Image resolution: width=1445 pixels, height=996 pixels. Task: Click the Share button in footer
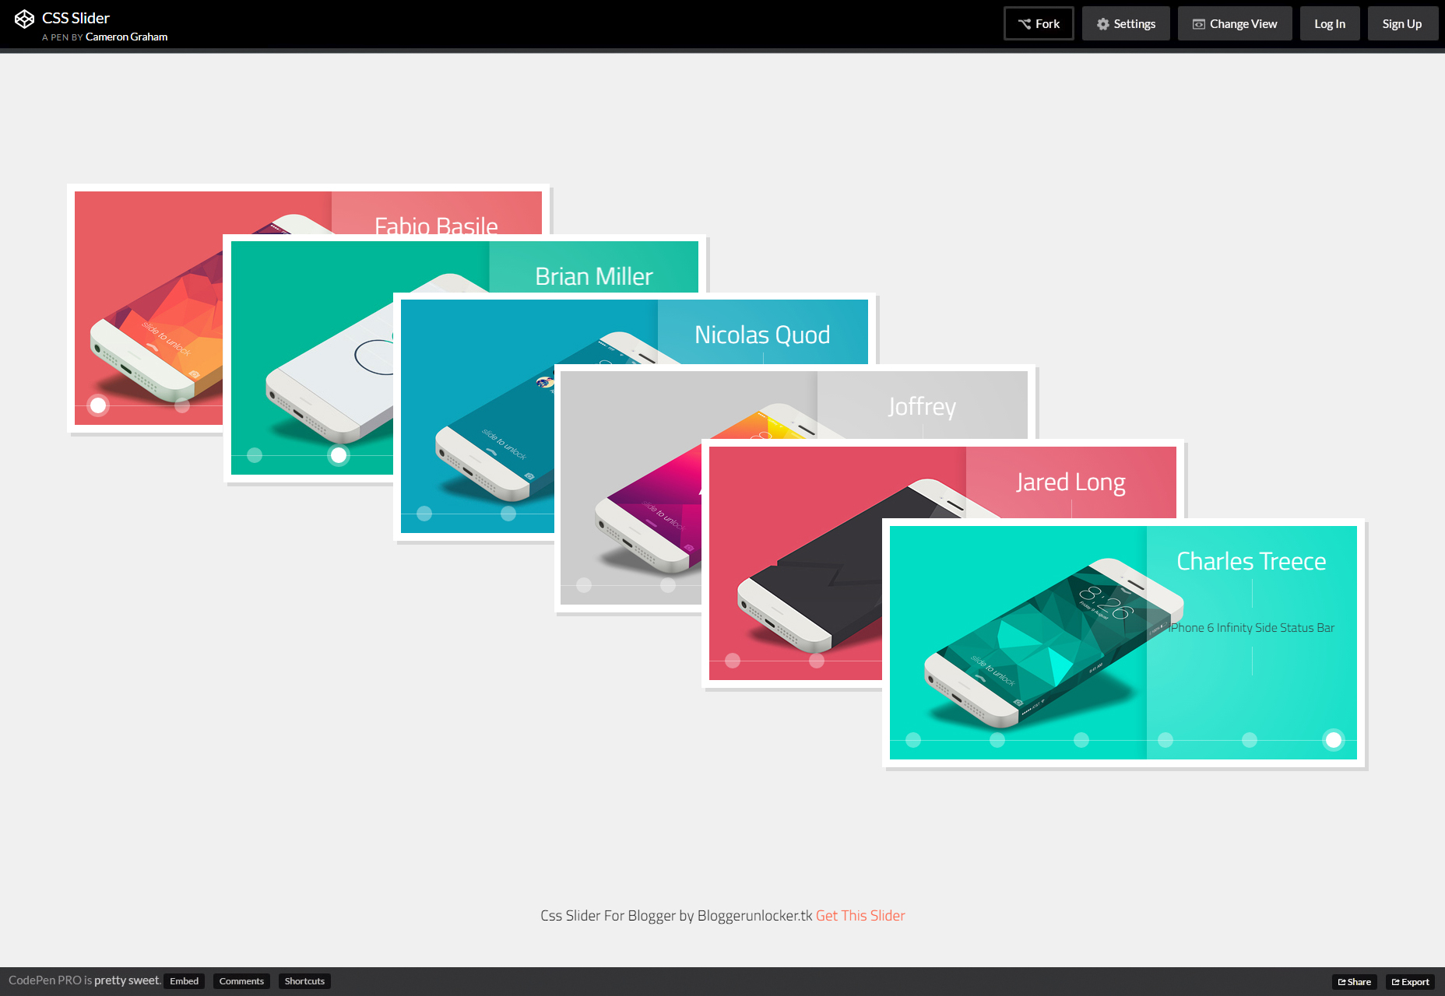[x=1355, y=982]
